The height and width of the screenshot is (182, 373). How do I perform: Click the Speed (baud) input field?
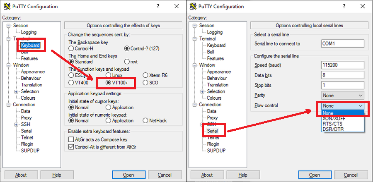tap(342, 65)
